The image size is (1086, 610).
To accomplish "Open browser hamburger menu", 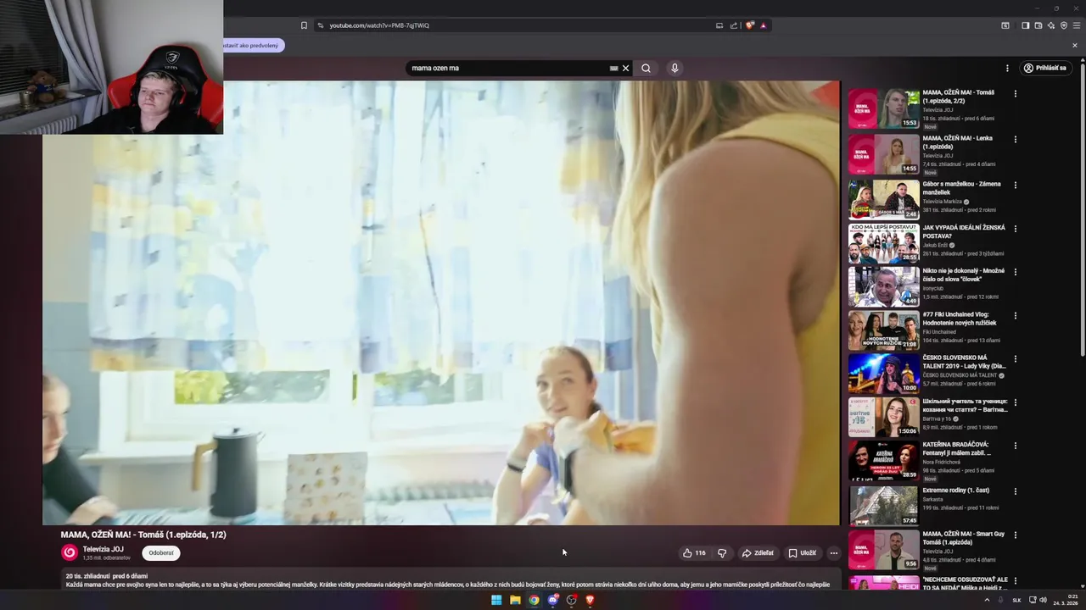I will pos(1076,25).
